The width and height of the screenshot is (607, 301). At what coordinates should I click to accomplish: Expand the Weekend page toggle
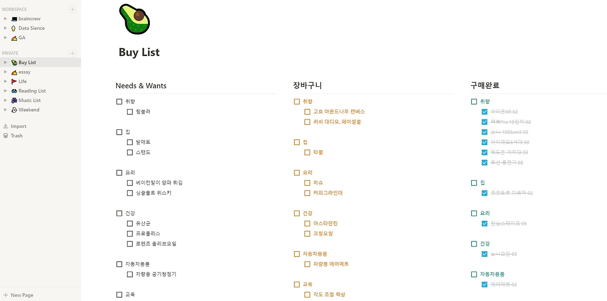pyautogui.click(x=5, y=109)
